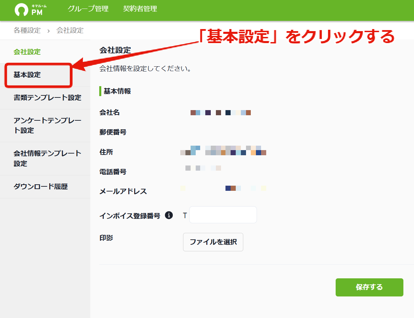This screenshot has height=318, width=414.
Task: Click the green 保存する button
Action: point(370,287)
